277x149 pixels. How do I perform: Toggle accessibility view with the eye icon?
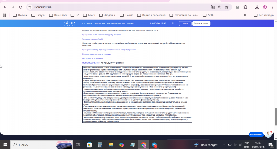coord(173,23)
